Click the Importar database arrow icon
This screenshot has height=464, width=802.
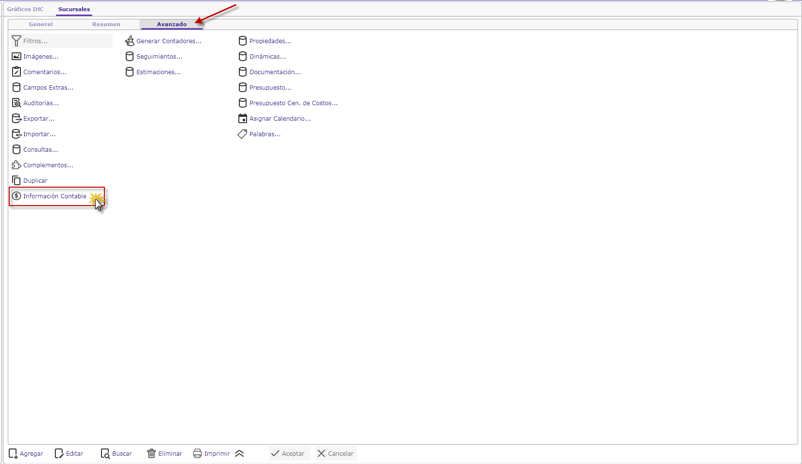(x=17, y=134)
